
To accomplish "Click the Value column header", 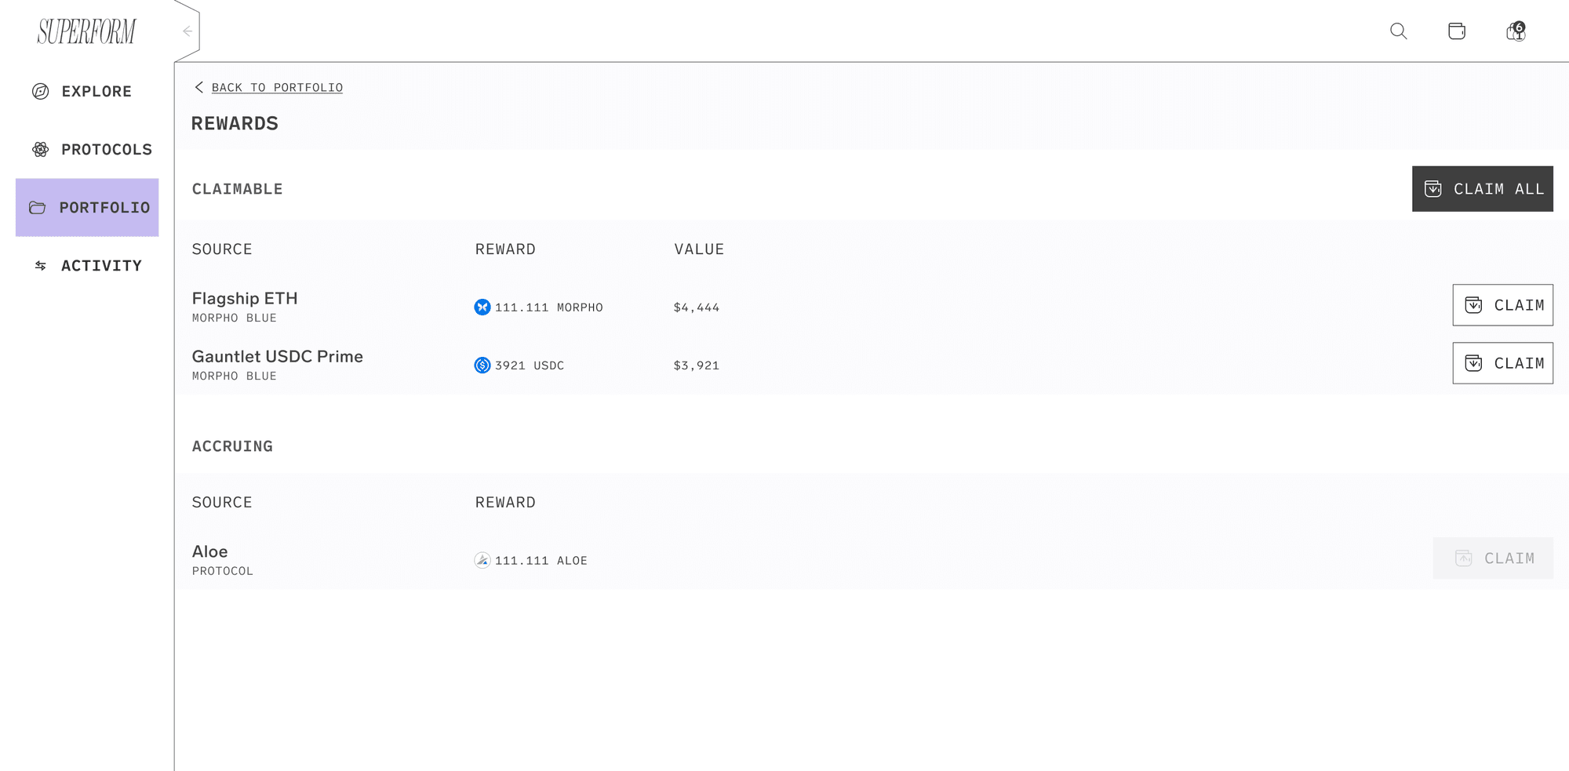I will (x=699, y=249).
